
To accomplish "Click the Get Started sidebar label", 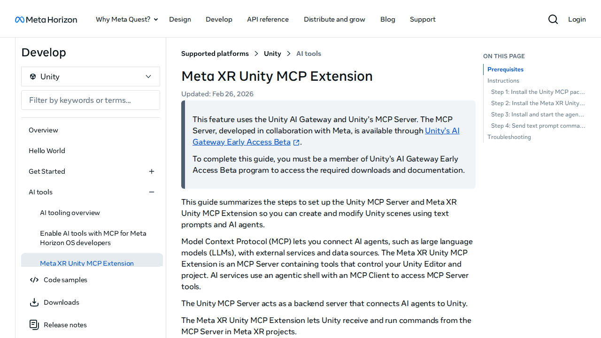I will click(x=47, y=171).
